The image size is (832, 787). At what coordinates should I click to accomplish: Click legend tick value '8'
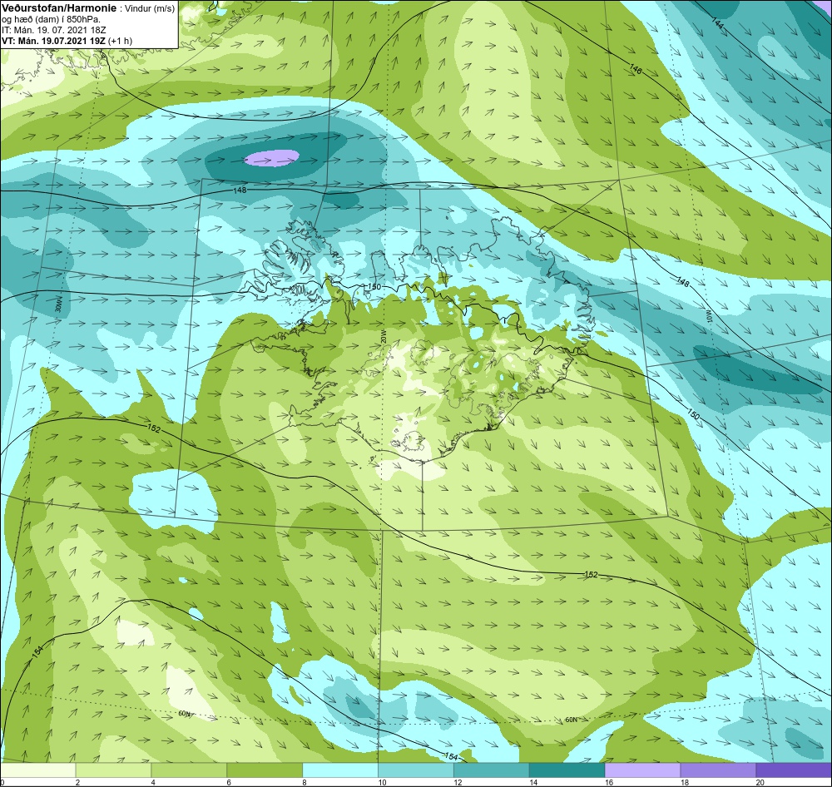(304, 782)
